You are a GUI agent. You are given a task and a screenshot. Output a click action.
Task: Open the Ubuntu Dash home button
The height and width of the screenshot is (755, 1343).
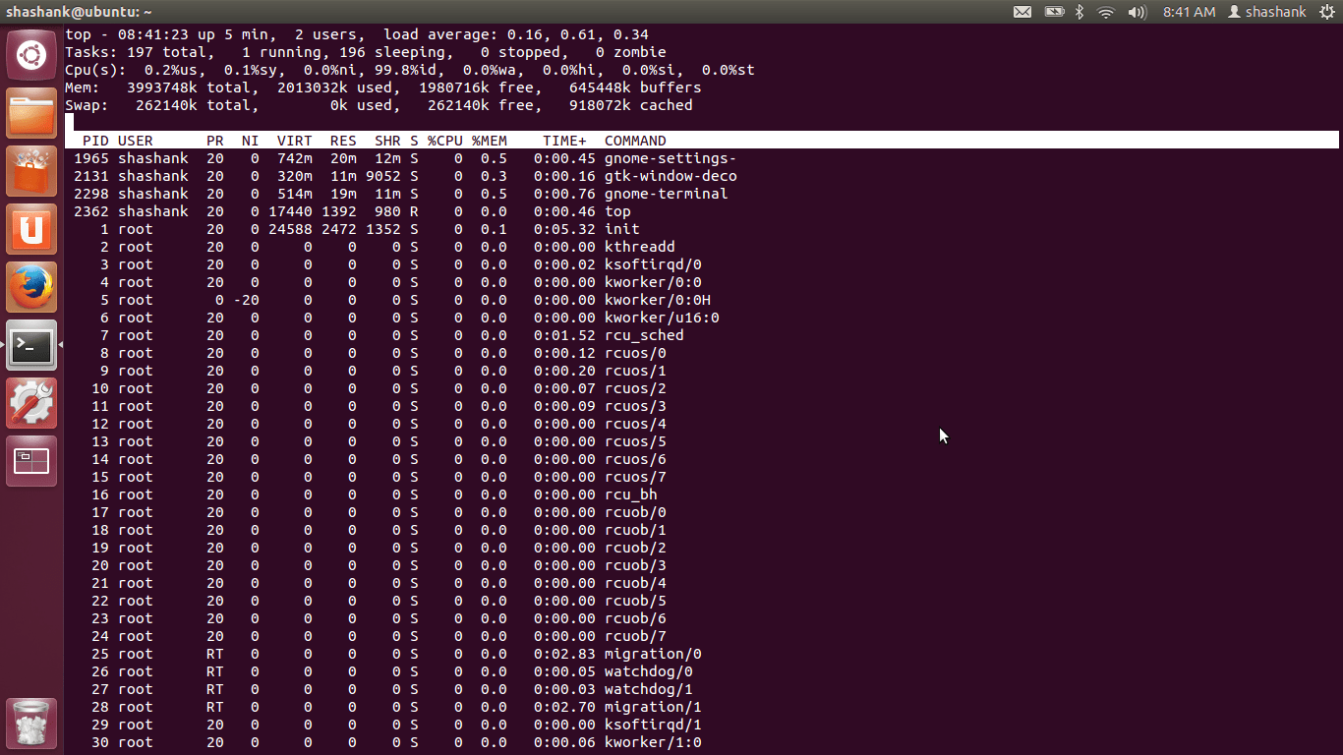[31, 55]
